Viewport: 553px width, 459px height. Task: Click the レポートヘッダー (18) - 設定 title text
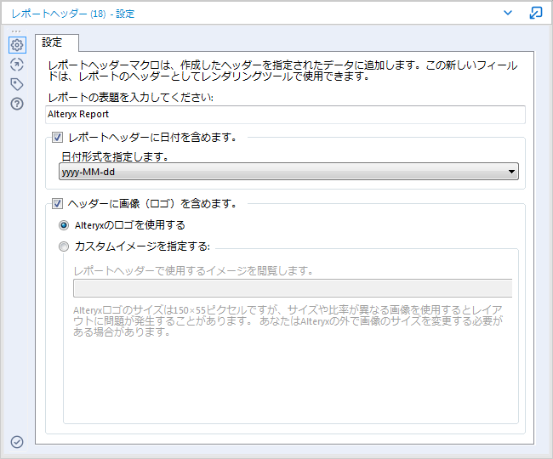click(x=72, y=14)
